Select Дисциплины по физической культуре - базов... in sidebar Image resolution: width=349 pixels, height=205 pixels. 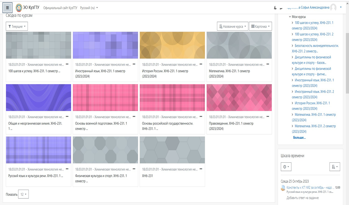pyautogui.click(x=311, y=60)
